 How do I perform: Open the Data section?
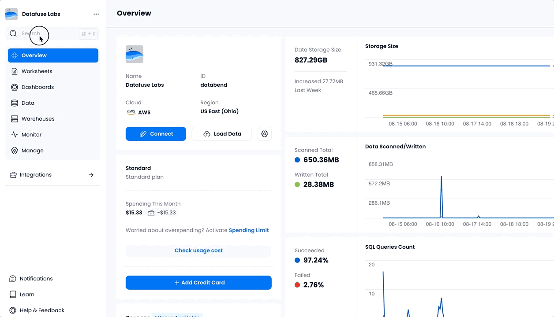coord(53,103)
